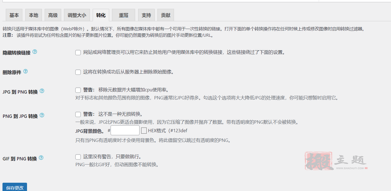Viewport: 391px width, 191px height.
Task: Click the GIF 到 PNG 转换 label
Action: (x=20, y=159)
